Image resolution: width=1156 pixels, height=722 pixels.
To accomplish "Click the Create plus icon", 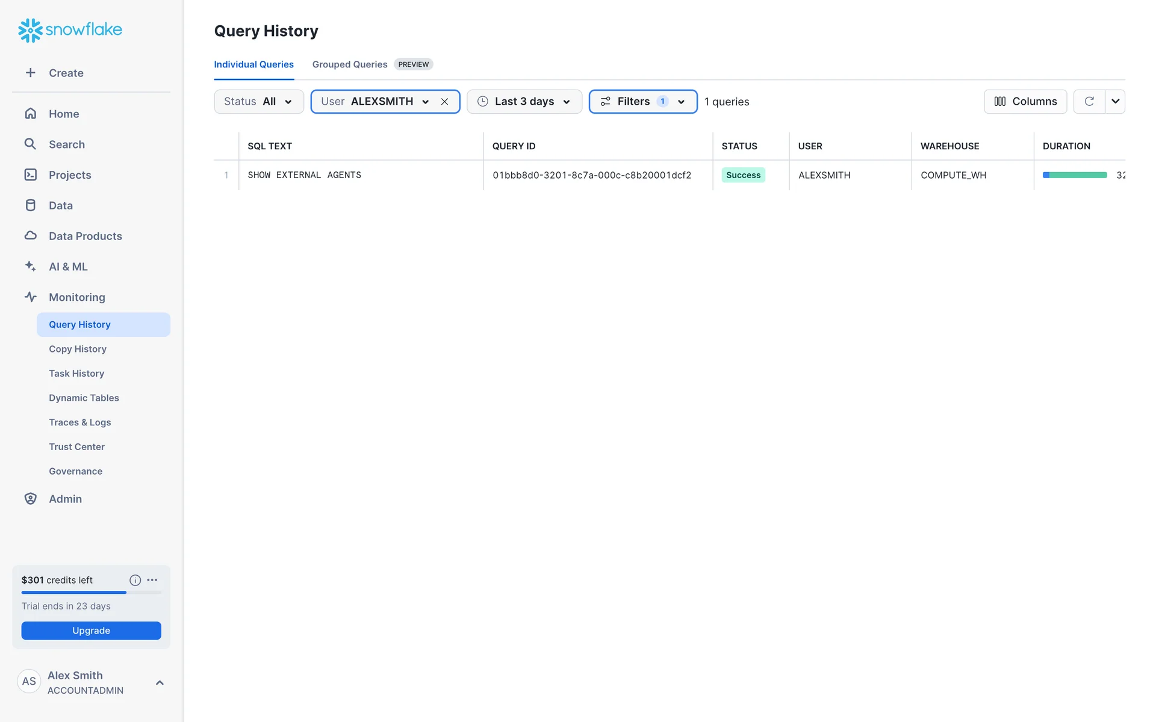I will [30, 73].
